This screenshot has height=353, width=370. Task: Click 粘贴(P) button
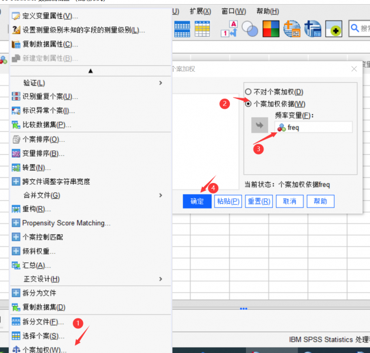click(228, 201)
